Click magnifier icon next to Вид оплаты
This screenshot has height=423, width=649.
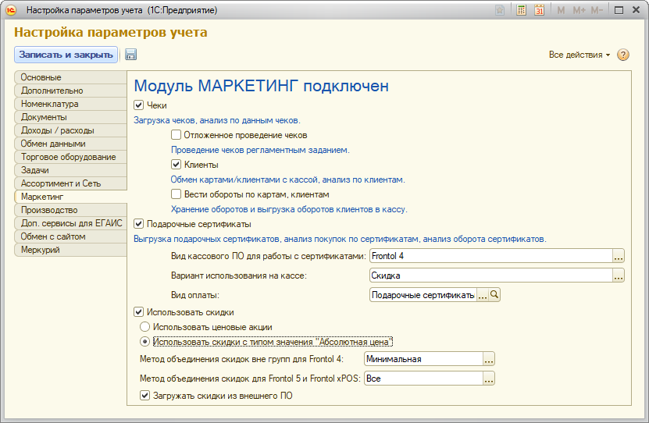(494, 295)
